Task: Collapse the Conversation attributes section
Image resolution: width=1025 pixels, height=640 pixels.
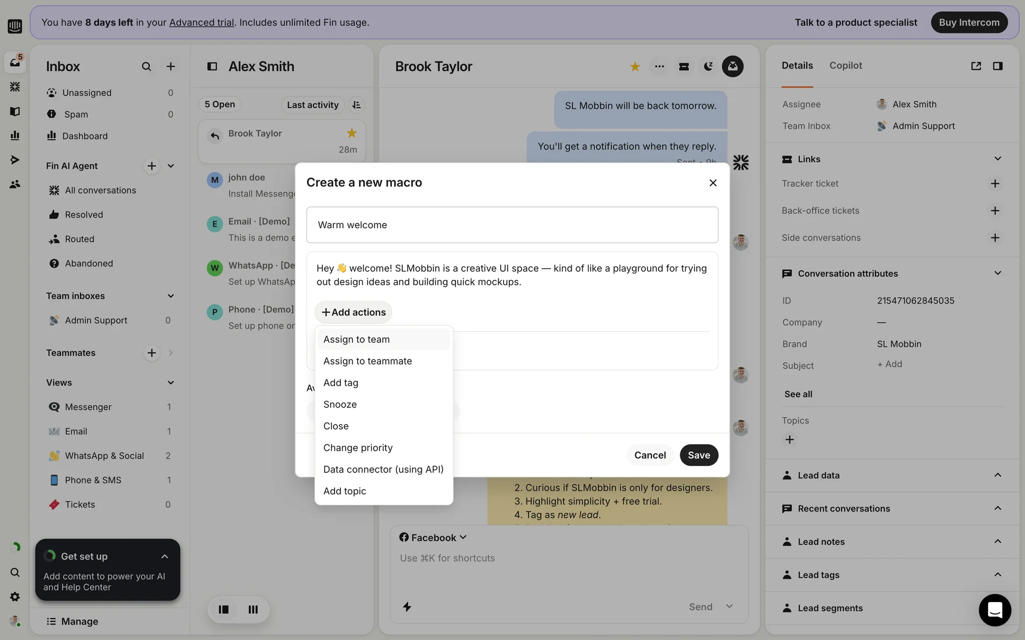Action: 997,274
